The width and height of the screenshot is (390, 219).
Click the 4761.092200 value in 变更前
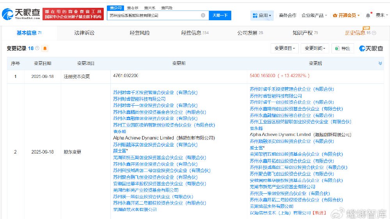click(x=126, y=76)
